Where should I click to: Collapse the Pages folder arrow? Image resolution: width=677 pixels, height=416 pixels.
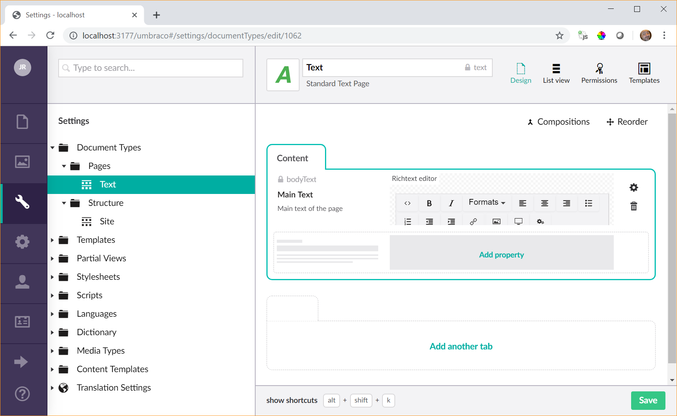click(64, 166)
